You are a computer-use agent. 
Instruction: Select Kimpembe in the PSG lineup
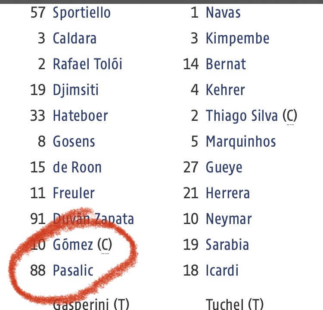click(238, 39)
